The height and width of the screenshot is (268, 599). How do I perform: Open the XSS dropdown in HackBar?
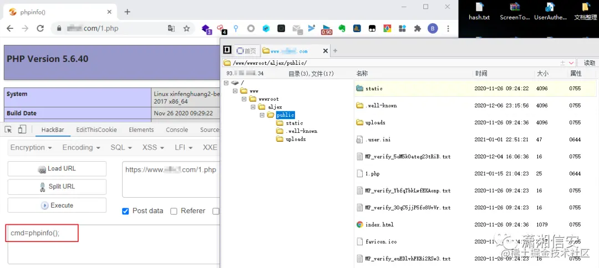(153, 147)
